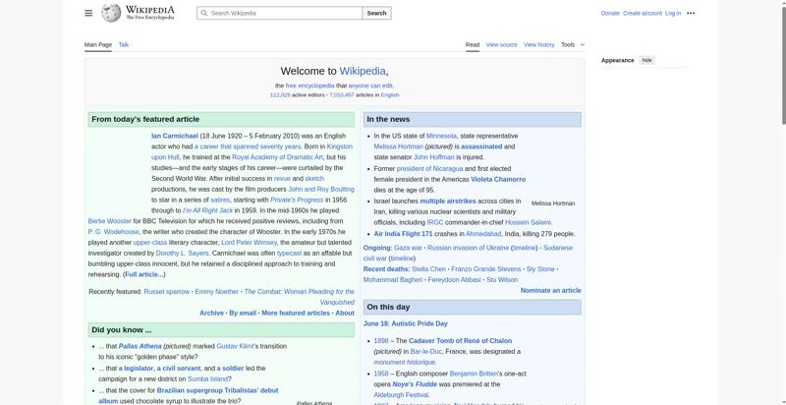Open the featured article Archive link
Viewport: 786px width, 405px height.
pyautogui.click(x=211, y=313)
